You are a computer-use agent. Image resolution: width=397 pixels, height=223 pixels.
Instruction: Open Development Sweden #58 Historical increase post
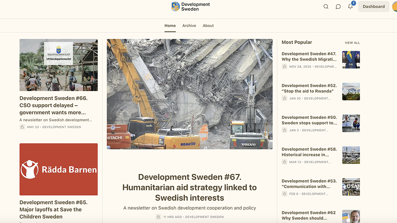click(x=309, y=152)
